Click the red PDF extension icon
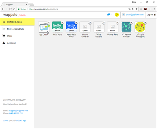 tap(145, 9)
